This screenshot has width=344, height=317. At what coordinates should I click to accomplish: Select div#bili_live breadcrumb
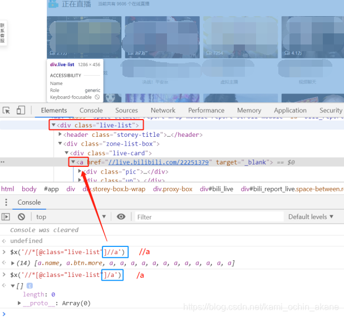coord(217,189)
